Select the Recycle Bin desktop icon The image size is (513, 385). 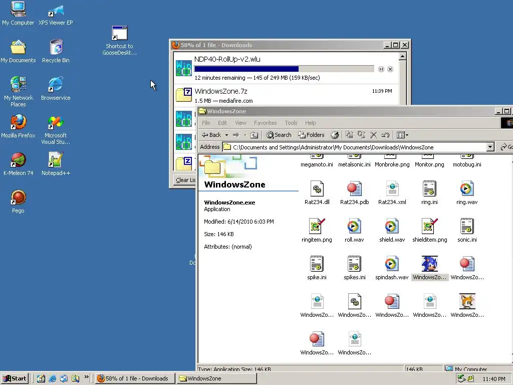click(x=56, y=52)
